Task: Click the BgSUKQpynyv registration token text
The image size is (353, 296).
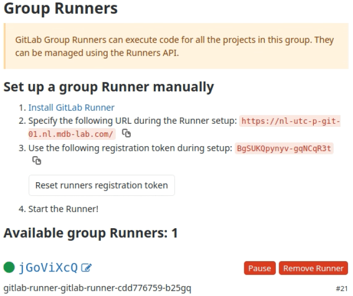Action: (x=284, y=148)
